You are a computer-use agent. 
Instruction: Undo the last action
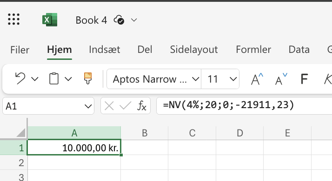coord(20,78)
